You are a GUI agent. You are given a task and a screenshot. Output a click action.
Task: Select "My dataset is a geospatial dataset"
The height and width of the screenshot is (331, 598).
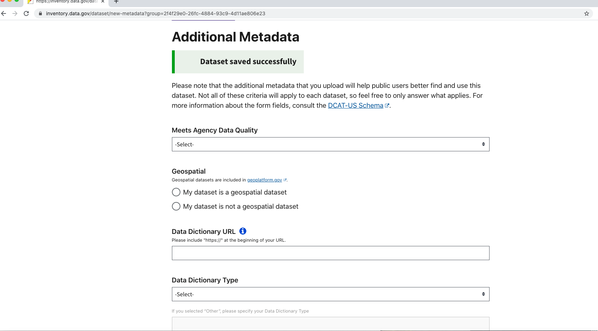pyautogui.click(x=176, y=192)
